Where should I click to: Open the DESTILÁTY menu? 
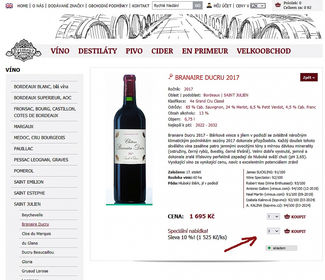(x=97, y=51)
